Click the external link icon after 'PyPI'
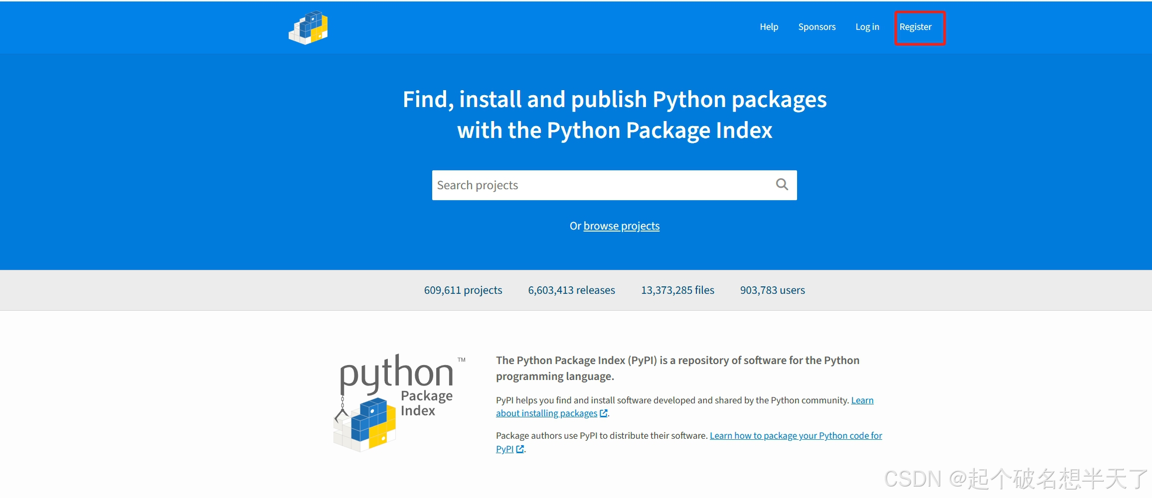The image size is (1152, 498). pos(520,449)
